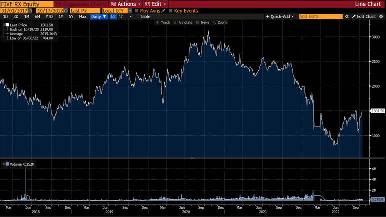Open the end date calendar picker
The image size is (386, 217).
point(66,10)
